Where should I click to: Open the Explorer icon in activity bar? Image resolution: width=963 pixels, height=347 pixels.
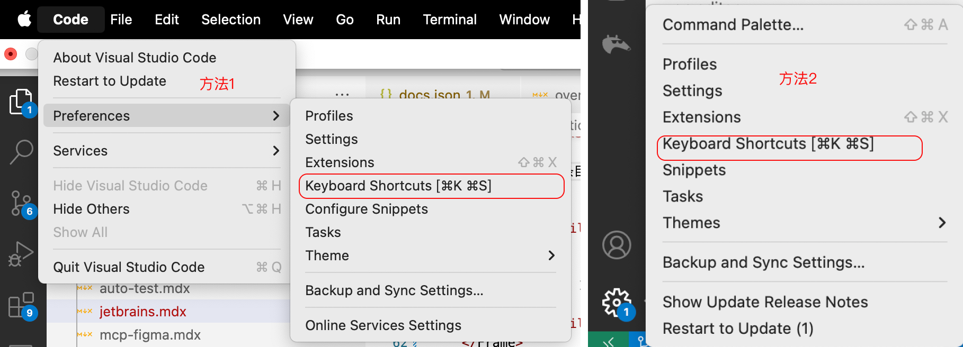pyautogui.click(x=21, y=101)
